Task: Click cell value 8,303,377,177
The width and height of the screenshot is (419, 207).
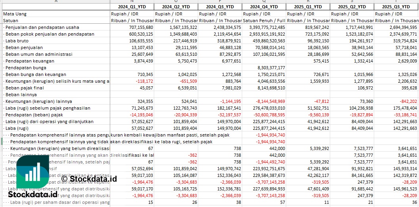Action: click(x=270, y=68)
